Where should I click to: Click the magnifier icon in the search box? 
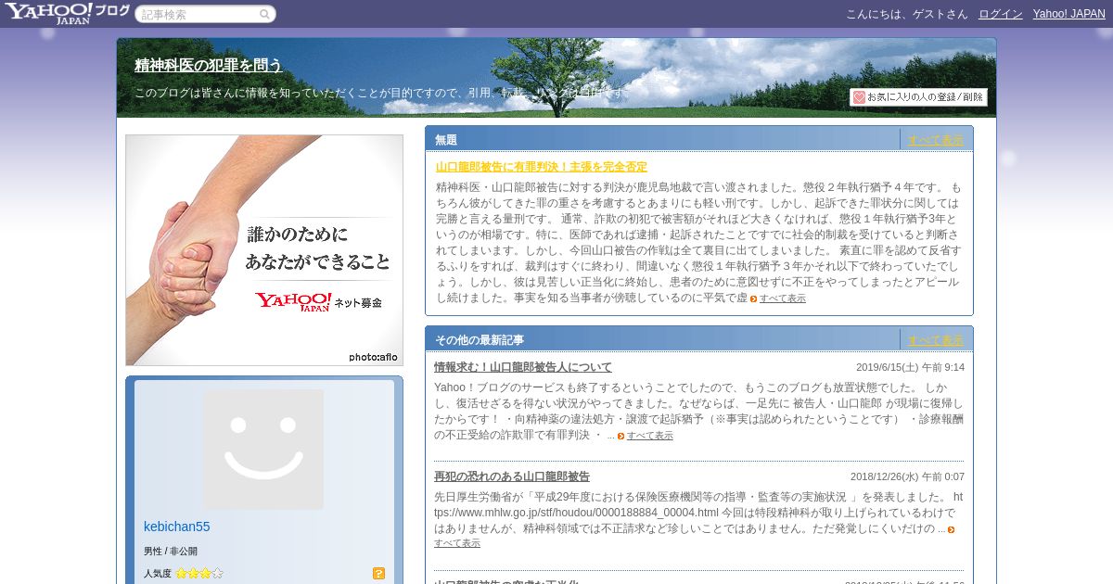coord(264,14)
